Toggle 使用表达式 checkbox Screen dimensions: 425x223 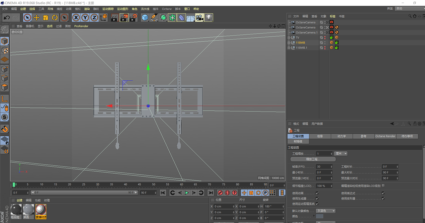[x=383, y=193]
